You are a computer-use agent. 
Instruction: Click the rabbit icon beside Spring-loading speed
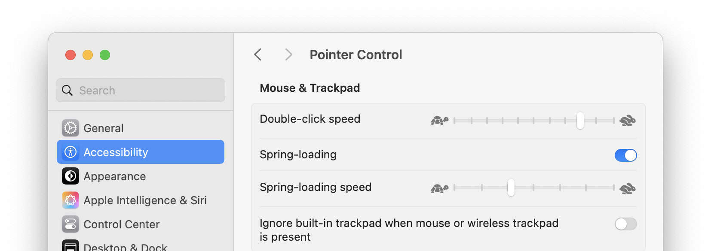click(x=628, y=188)
